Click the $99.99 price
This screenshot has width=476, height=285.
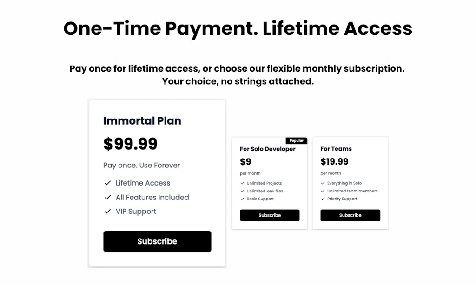click(130, 144)
